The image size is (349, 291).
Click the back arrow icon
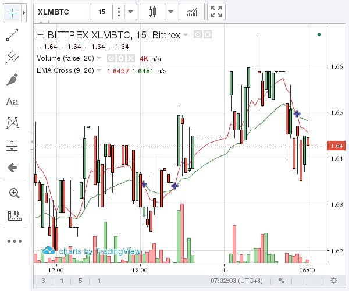tap(12, 168)
